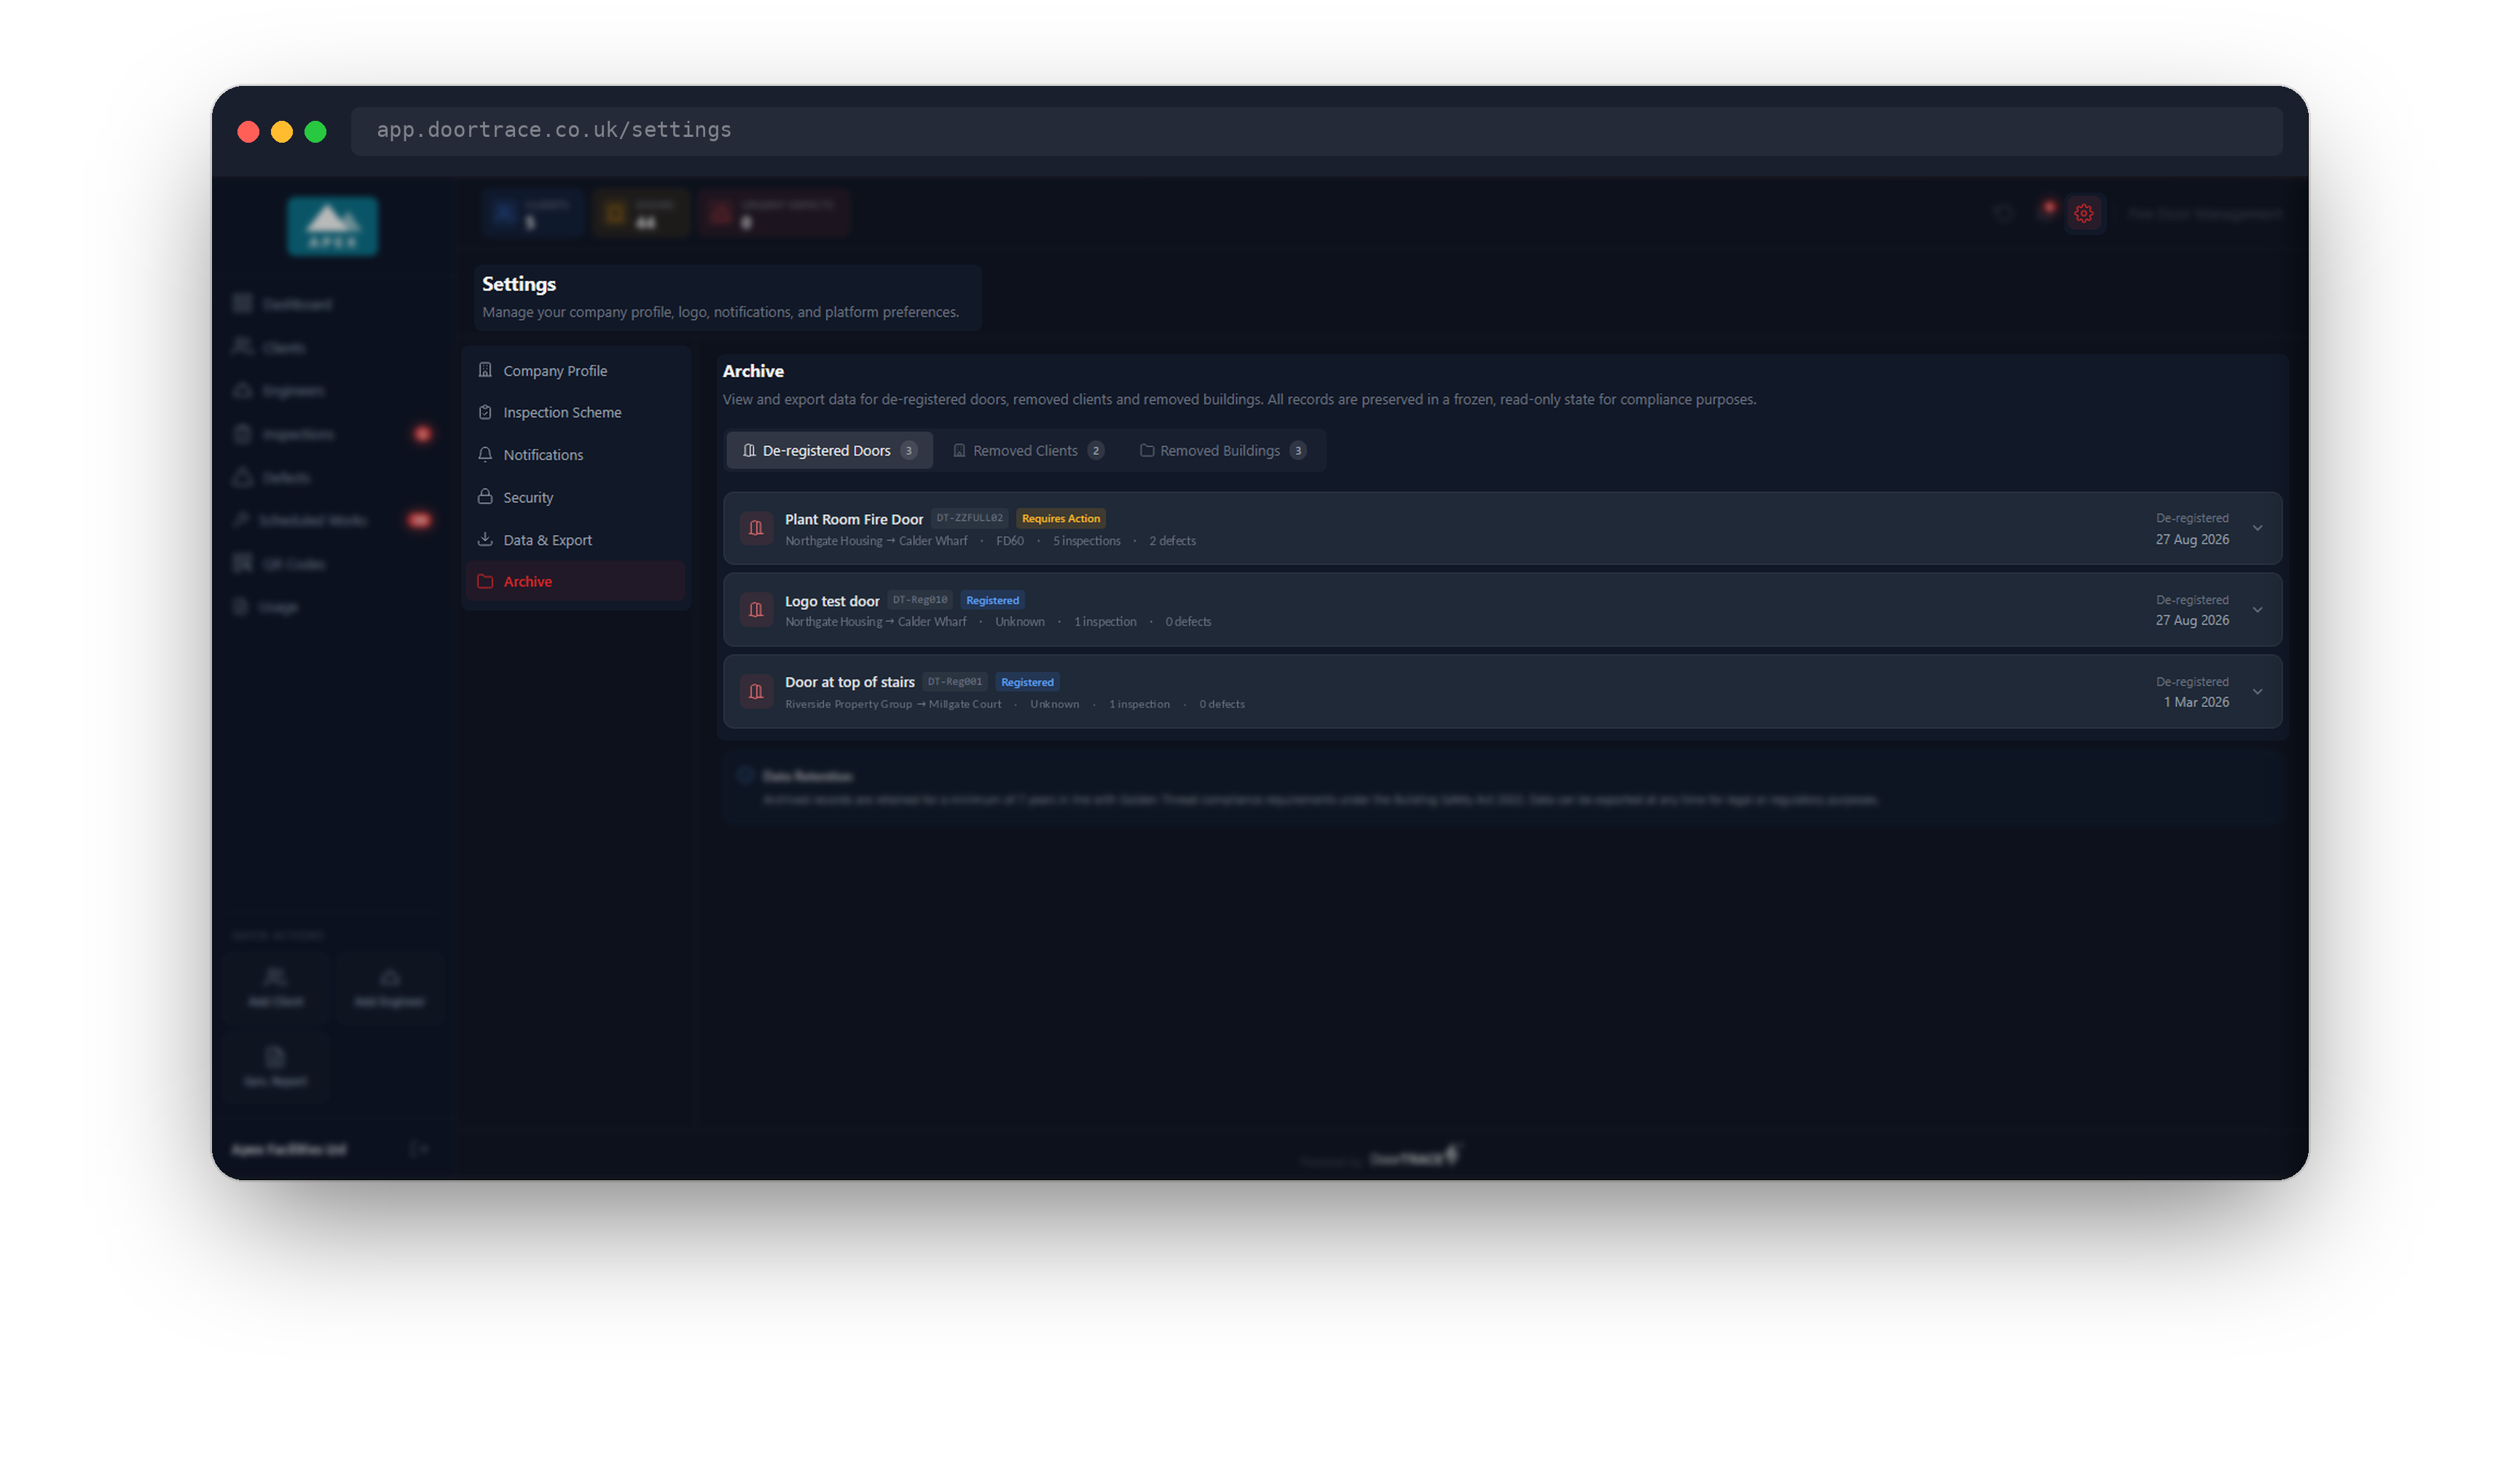The width and height of the screenshot is (2520, 1483).
Task: Switch to the De-registered Doors tab
Action: (x=829, y=451)
